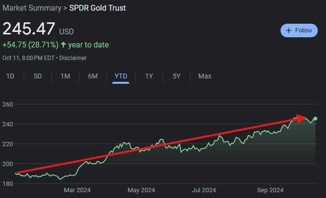Click the 180 price axis label
Screen dimensions: 326x198
click(x=8, y=183)
